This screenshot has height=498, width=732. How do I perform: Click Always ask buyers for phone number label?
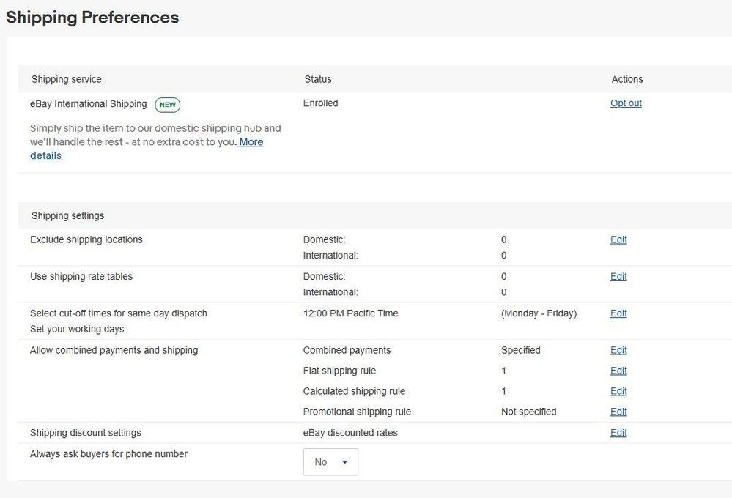[108, 453]
